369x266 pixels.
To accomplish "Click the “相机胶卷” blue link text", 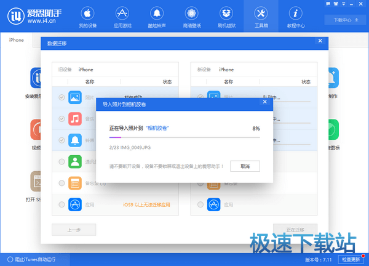I will 157,128.
